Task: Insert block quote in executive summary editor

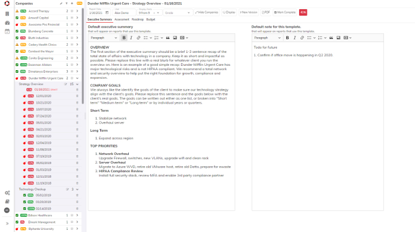Action: [168, 38]
